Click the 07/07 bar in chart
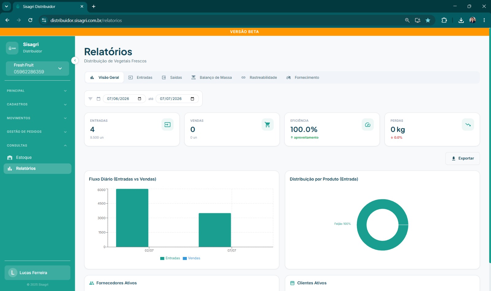This screenshot has height=291, width=491. coord(215,230)
